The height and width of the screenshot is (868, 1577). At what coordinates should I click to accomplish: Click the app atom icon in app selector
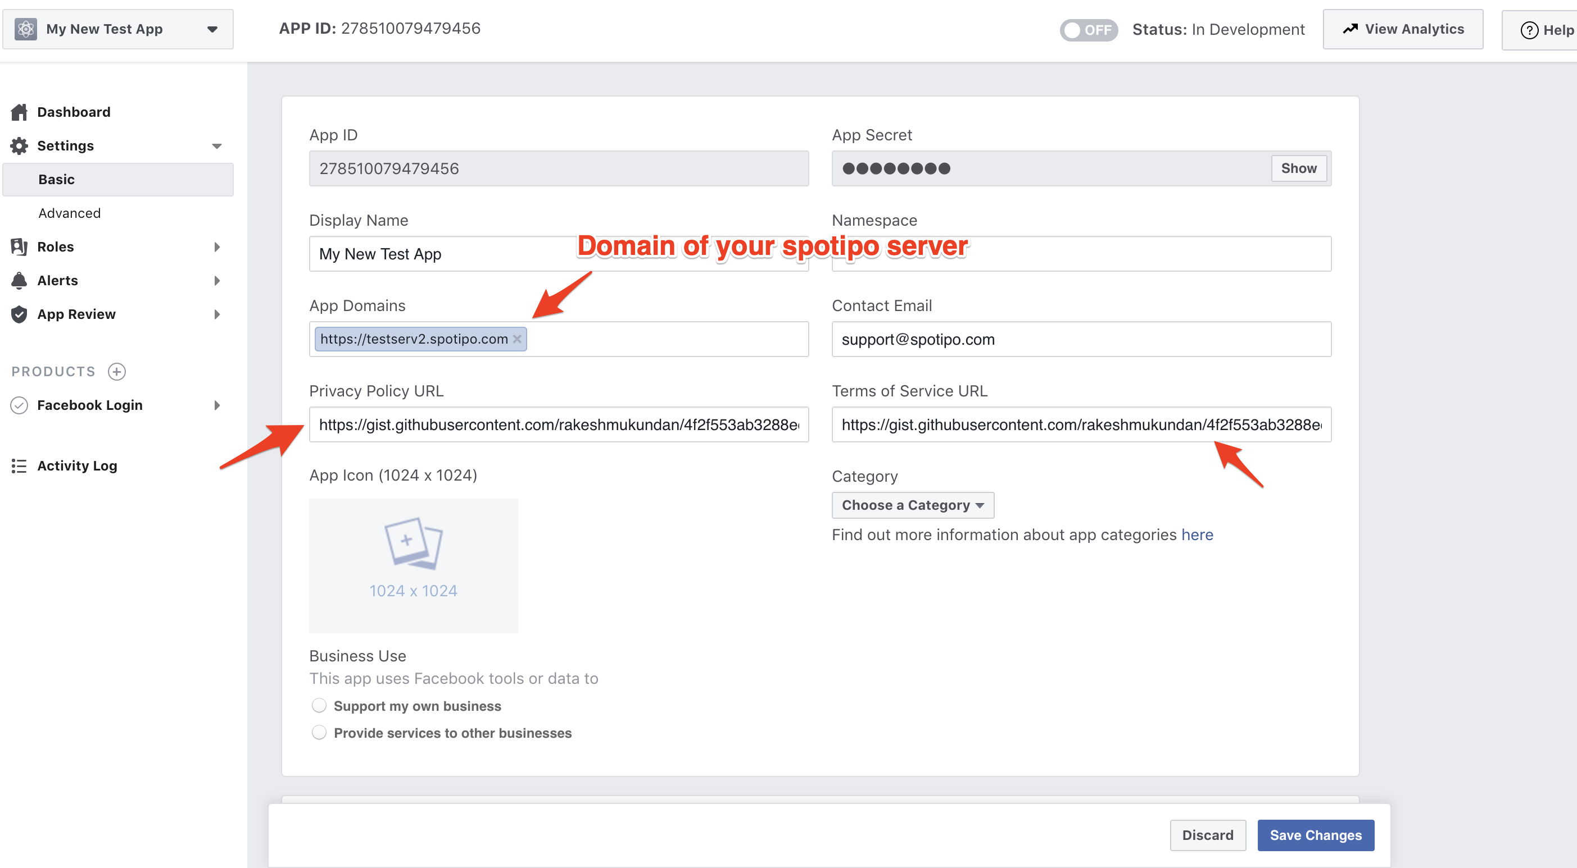pyautogui.click(x=26, y=29)
